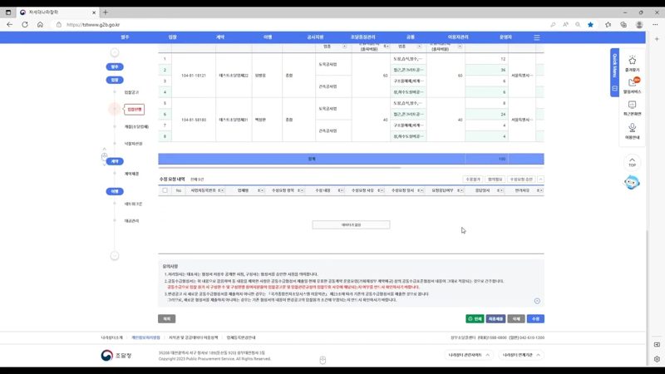
Task: Click the green print button
Action: (x=475, y=318)
